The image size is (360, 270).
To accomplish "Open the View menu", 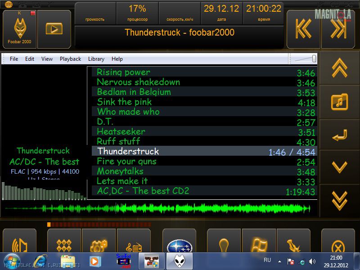I will click(47, 59).
